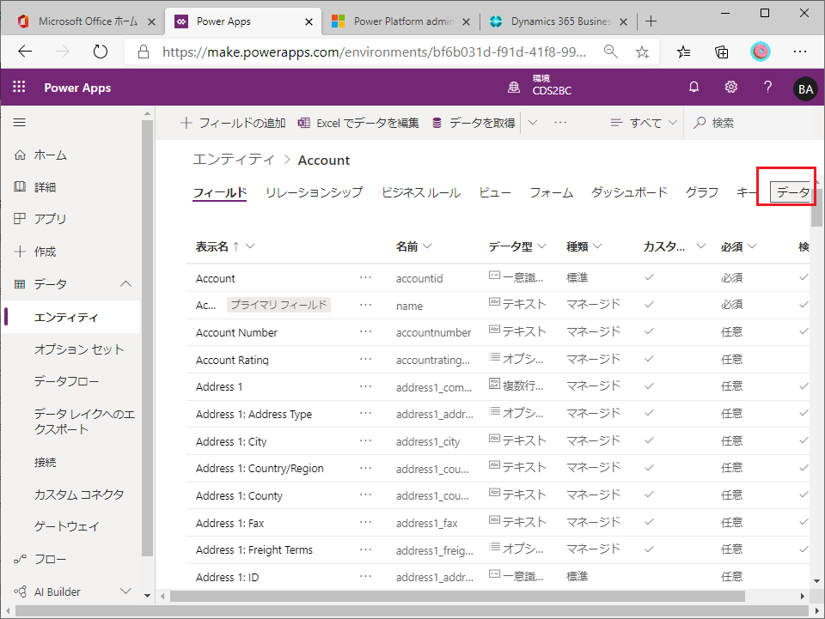Switch to the ビジネス ルール tab

pyautogui.click(x=421, y=193)
